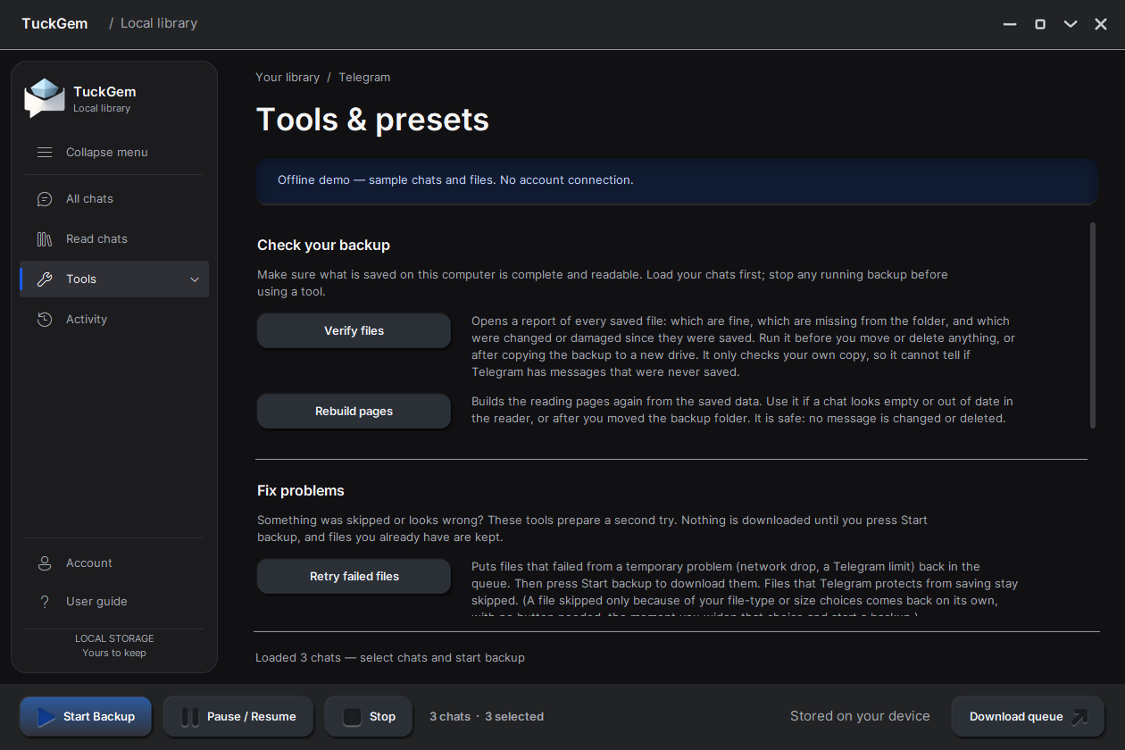Open the title bar dropdown chevron
The width and height of the screenshot is (1125, 750).
click(1071, 24)
